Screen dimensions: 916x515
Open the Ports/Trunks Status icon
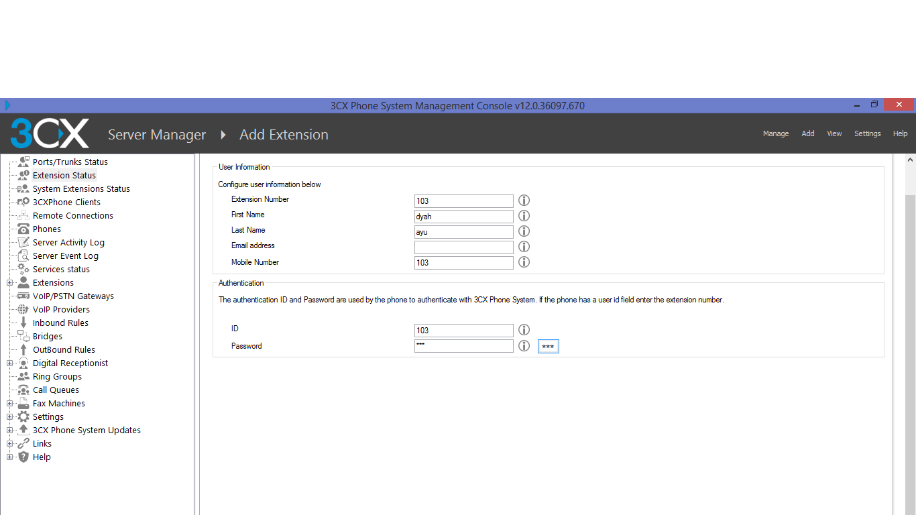tap(23, 162)
